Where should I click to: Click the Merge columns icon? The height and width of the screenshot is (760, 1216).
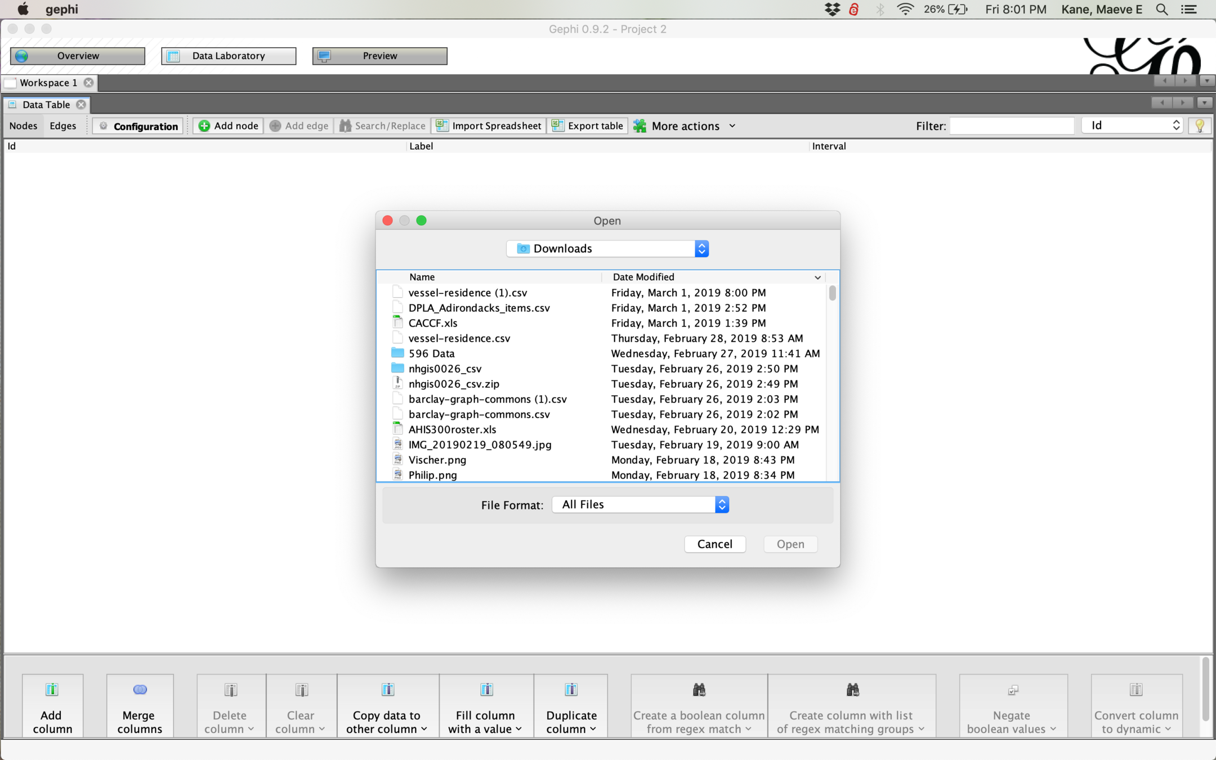pyautogui.click(x=140, y=690)
